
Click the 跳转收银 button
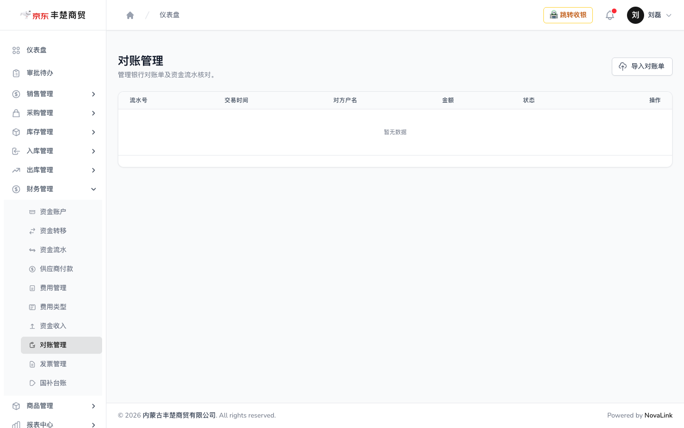568,15
